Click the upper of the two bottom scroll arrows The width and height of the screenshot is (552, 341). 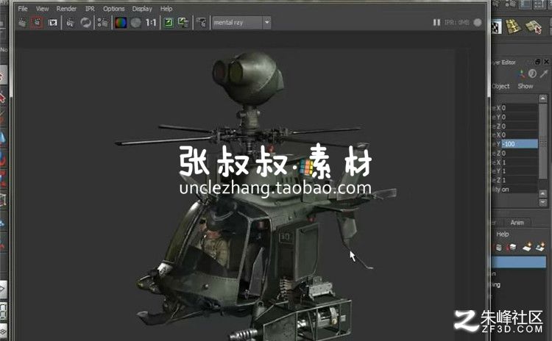point(543,194)
